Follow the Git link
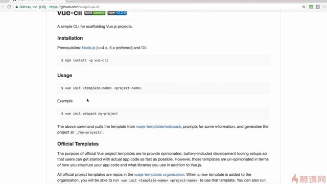 144,48
